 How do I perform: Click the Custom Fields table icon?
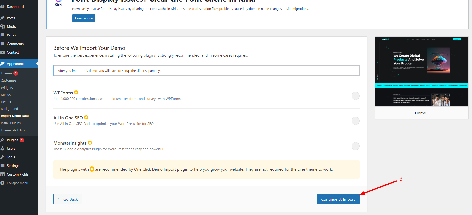(2, 174)
